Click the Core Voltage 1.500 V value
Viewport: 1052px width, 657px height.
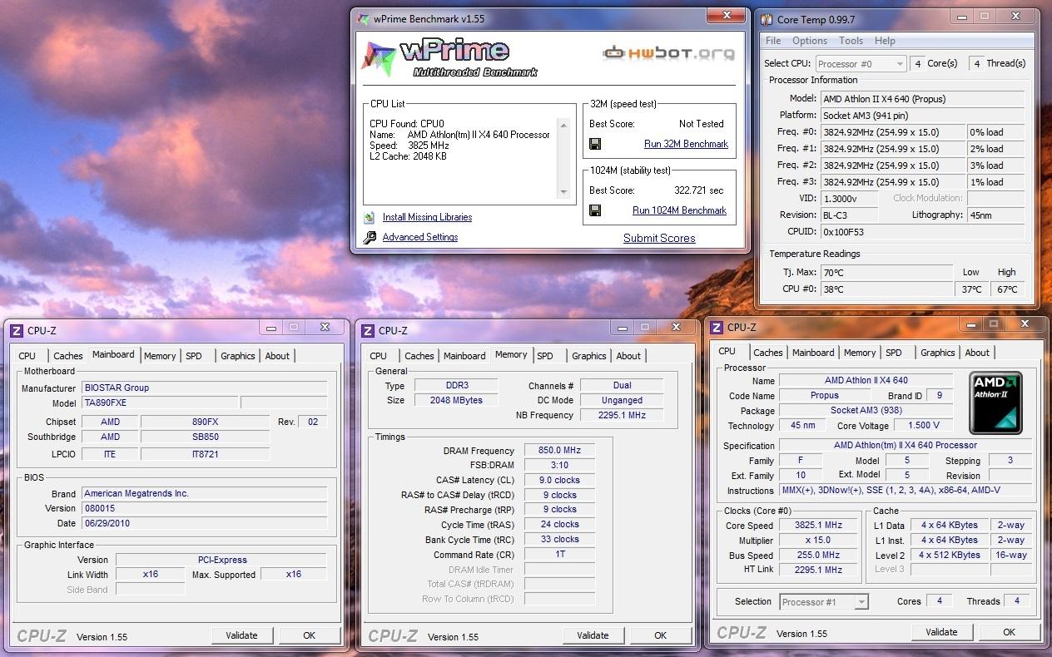click(x=923, y=425)
